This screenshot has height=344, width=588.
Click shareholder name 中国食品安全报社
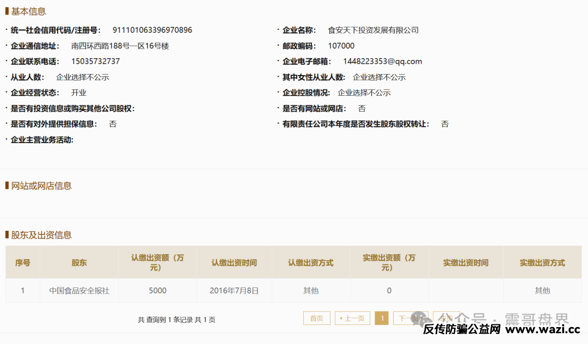click(x=79, y=291)
